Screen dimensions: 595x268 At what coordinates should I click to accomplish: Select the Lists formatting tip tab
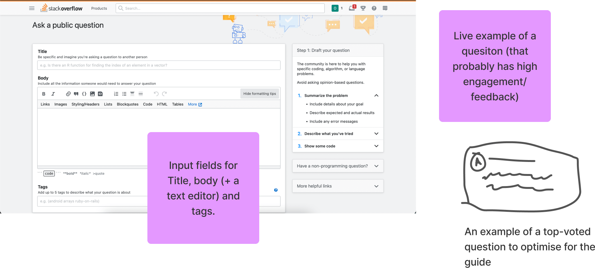[108, 104]
